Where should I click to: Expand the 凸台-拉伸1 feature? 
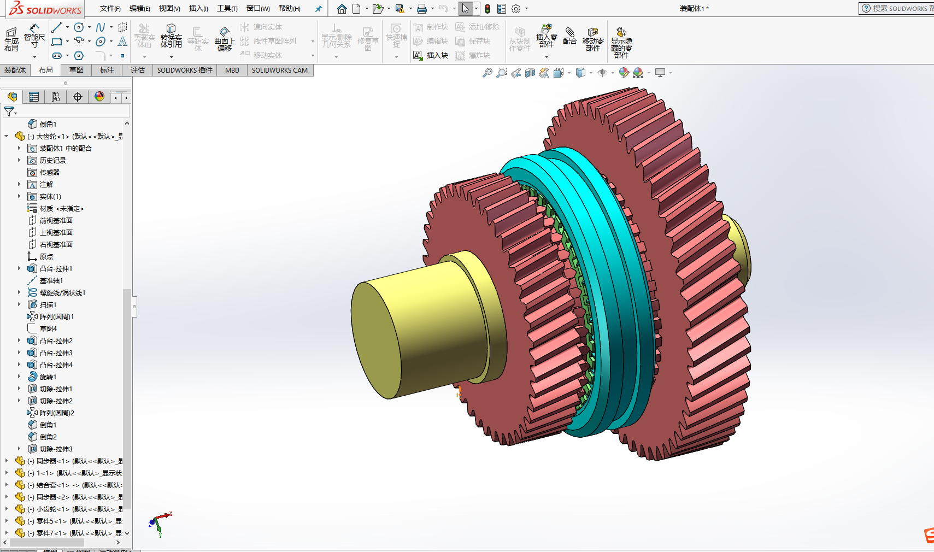pos(19,268)
